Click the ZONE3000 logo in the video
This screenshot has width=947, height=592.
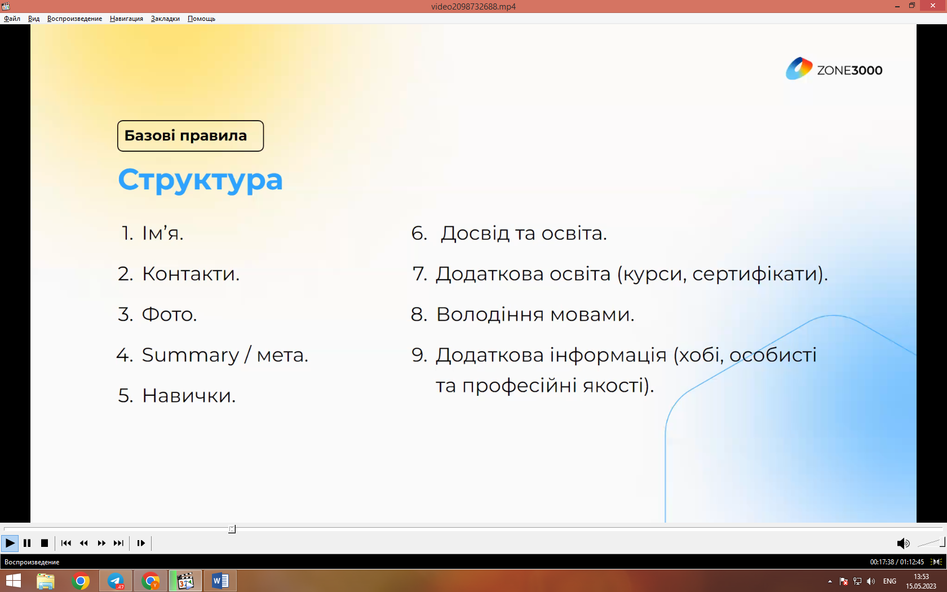pos(834,69)
